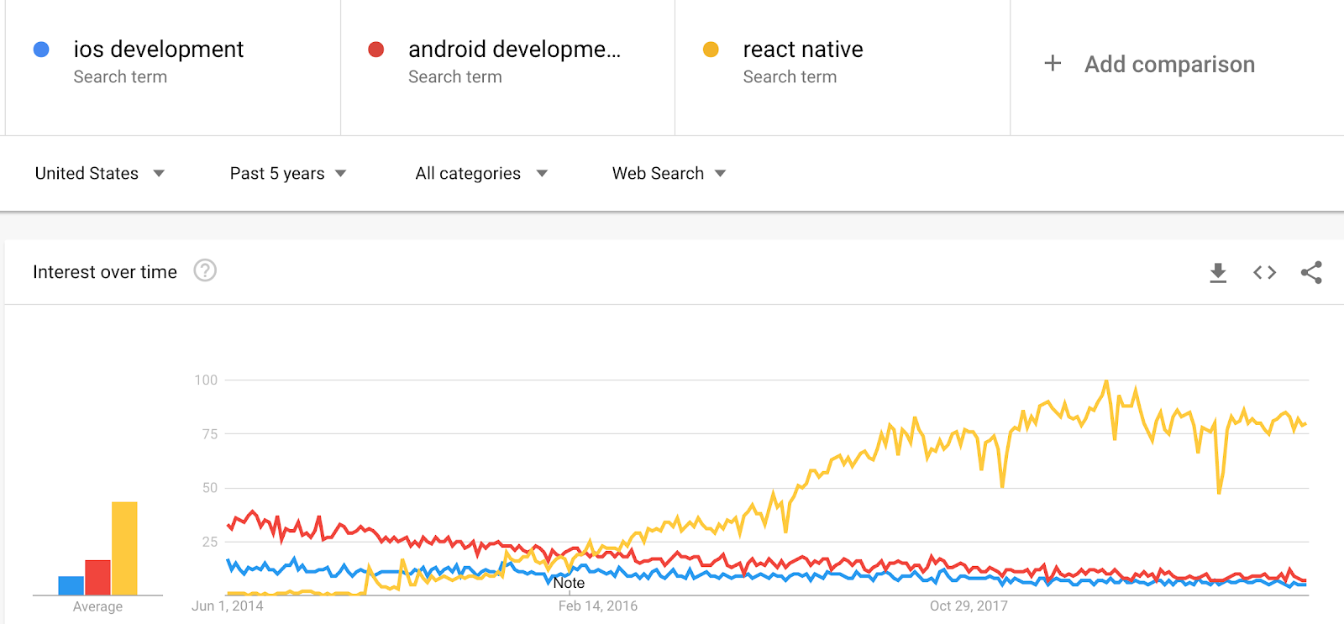Expand the Past 5 years time range
Screen dimensions: 1344x624
[288, 173]
